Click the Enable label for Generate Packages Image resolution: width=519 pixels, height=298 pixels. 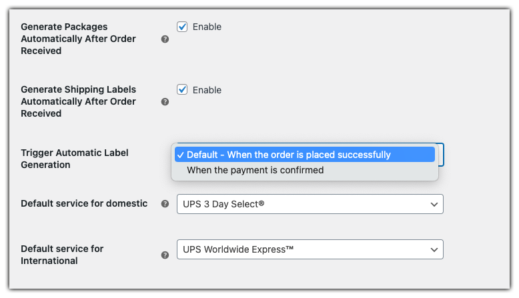pyautogui.click(x=207, y=27)
